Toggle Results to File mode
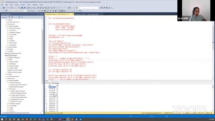215x121 pixels. (x=64, y=11)
